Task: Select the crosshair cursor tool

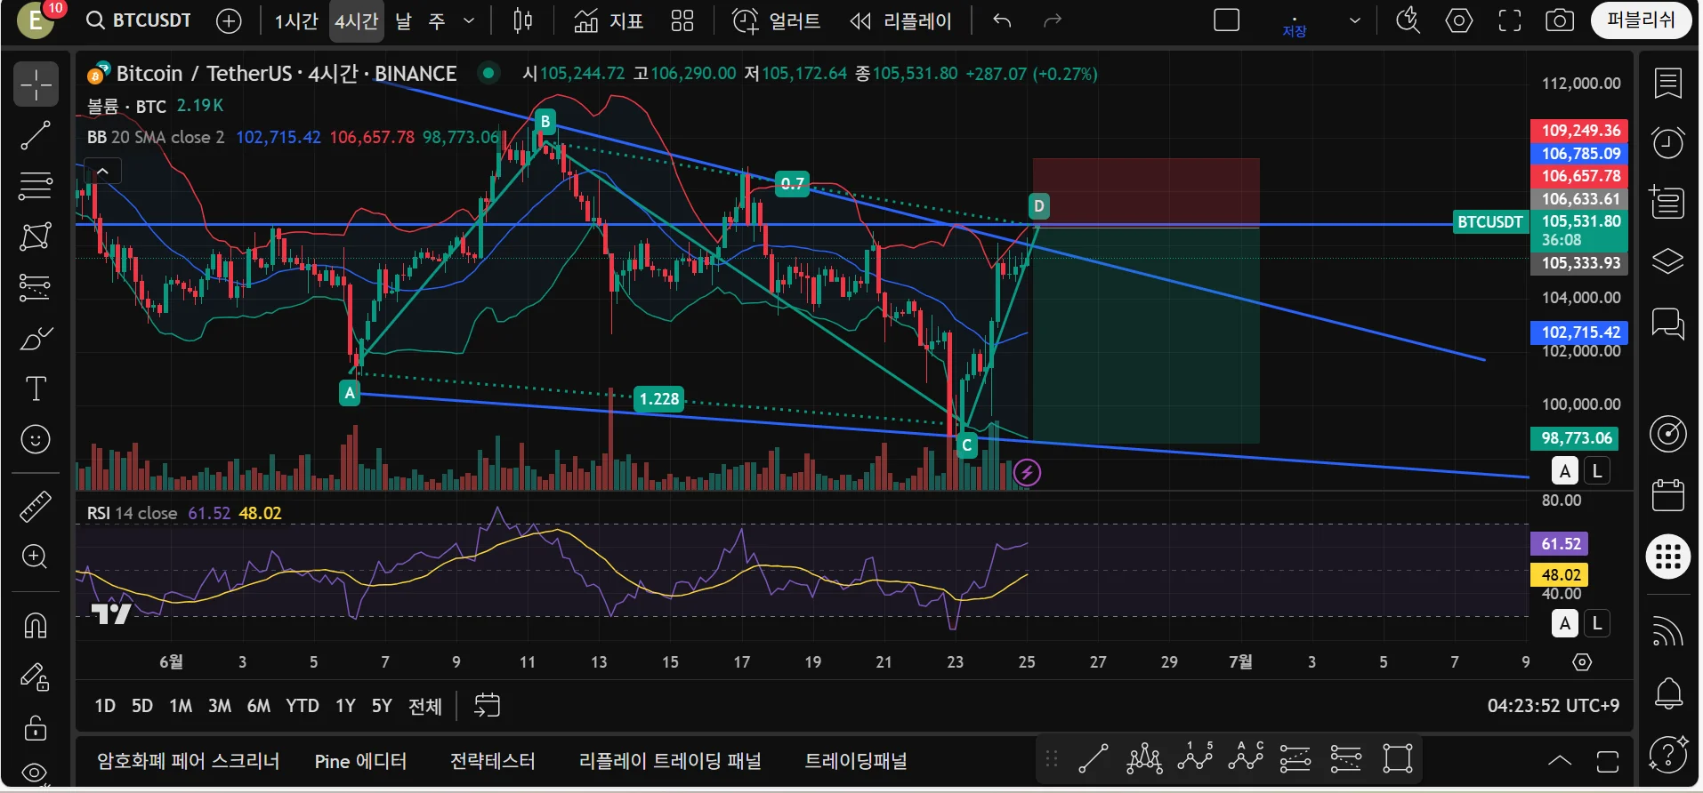Action: [36, 84]
